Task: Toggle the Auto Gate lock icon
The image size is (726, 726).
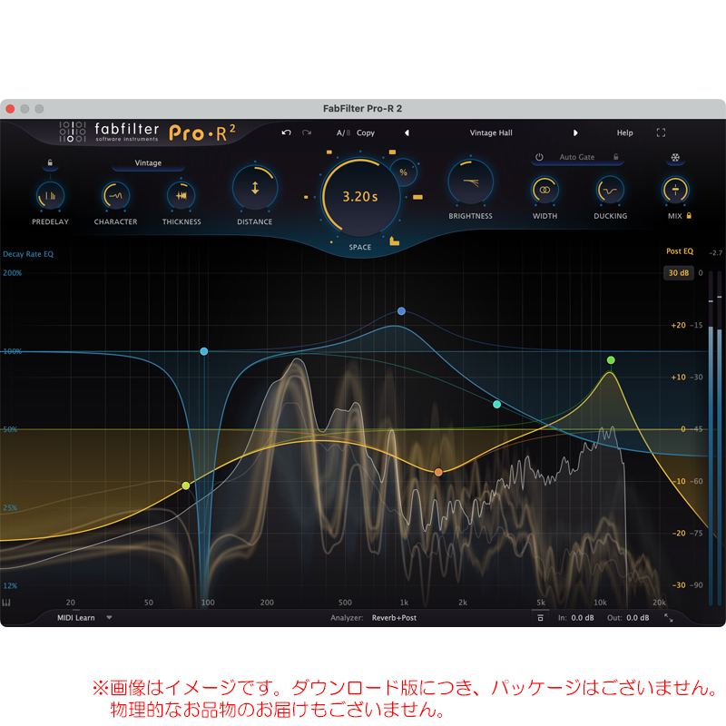Action: pyautogui.click(x=616, y=156)
